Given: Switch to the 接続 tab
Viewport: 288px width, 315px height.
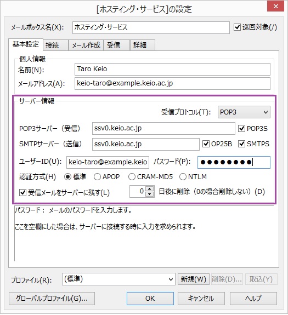Looking at the screenshot, I should point(56,45).
